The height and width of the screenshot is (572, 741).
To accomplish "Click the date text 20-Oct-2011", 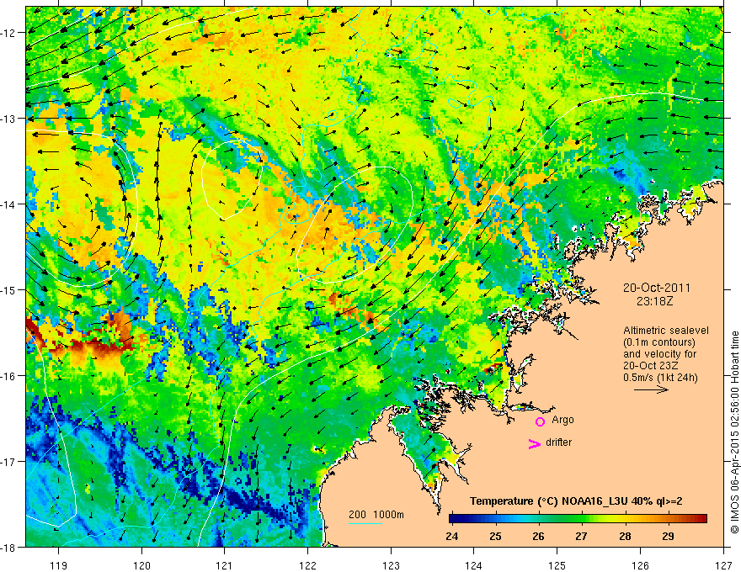I will click(657, 288).
